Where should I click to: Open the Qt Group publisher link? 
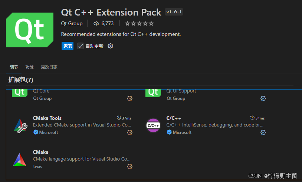pos(72,23)
